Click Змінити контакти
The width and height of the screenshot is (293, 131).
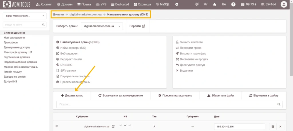[189, 42]
